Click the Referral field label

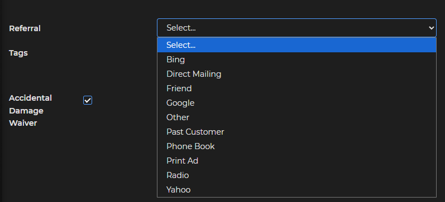coord(25,28)
